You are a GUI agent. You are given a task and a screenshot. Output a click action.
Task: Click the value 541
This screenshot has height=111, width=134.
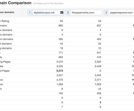pos(99,53)
